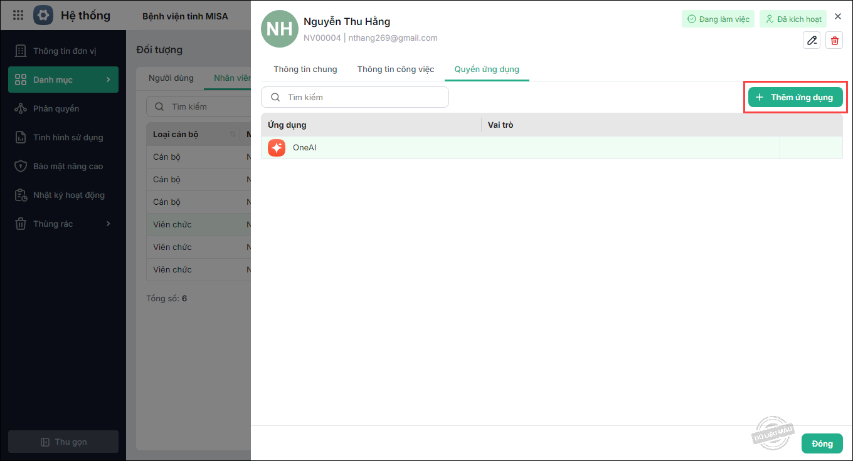
Task: Click the Tổng số: 6 total text
Action: [x=166, y=298]
